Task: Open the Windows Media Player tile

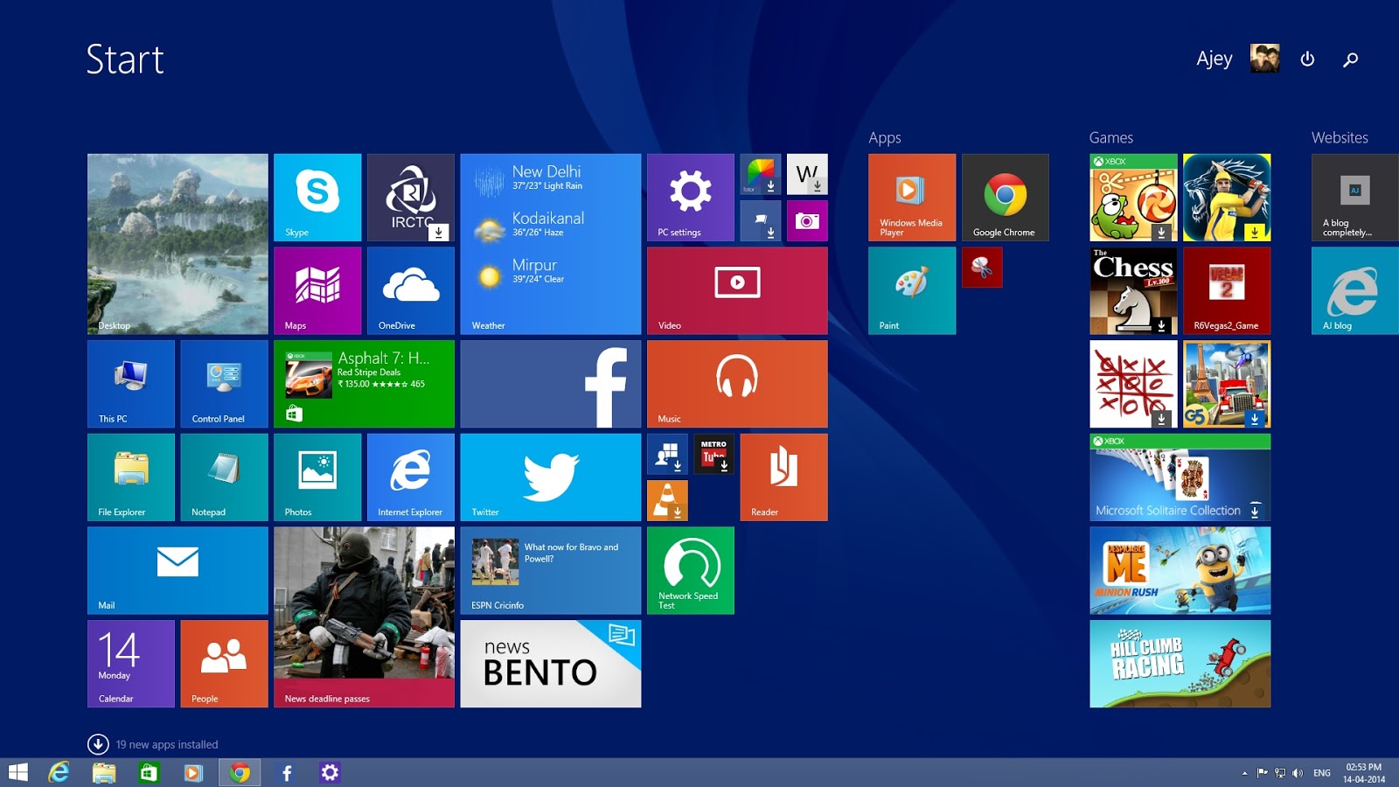Action: click(x=912, y=198)
